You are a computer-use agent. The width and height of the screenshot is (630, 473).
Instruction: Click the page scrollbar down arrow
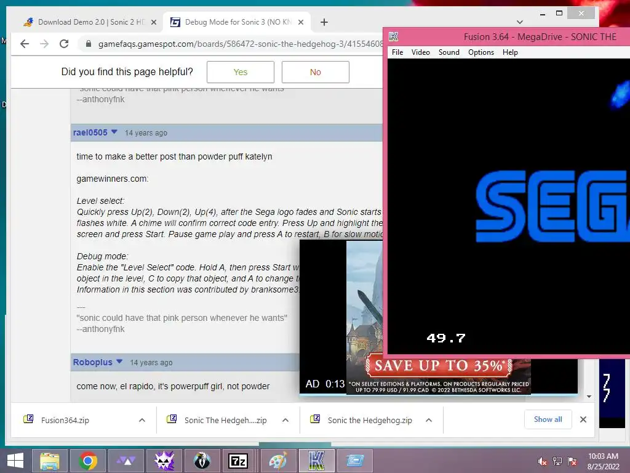pos(589,397)
